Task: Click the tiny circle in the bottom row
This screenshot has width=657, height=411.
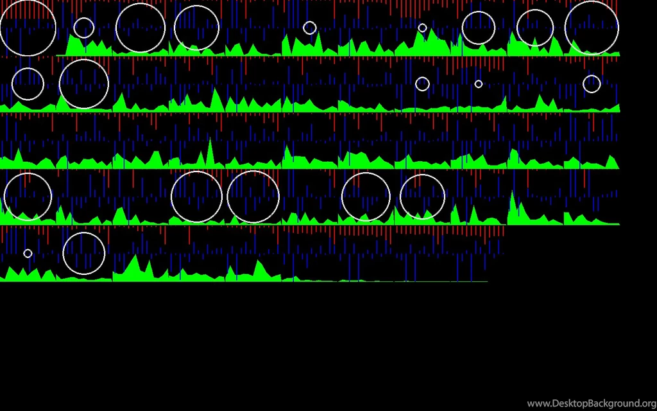Action: (28, 253)
